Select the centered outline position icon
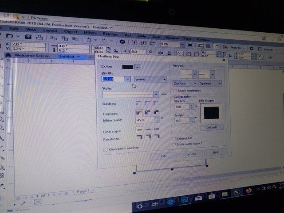This screenshot has height=213, width=284. click(x=148, y=137)
